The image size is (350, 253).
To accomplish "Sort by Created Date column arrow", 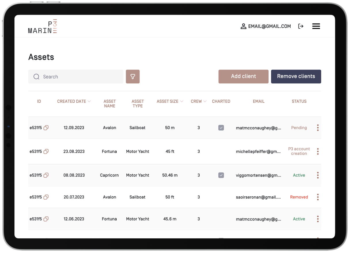I will pos(89,101).
